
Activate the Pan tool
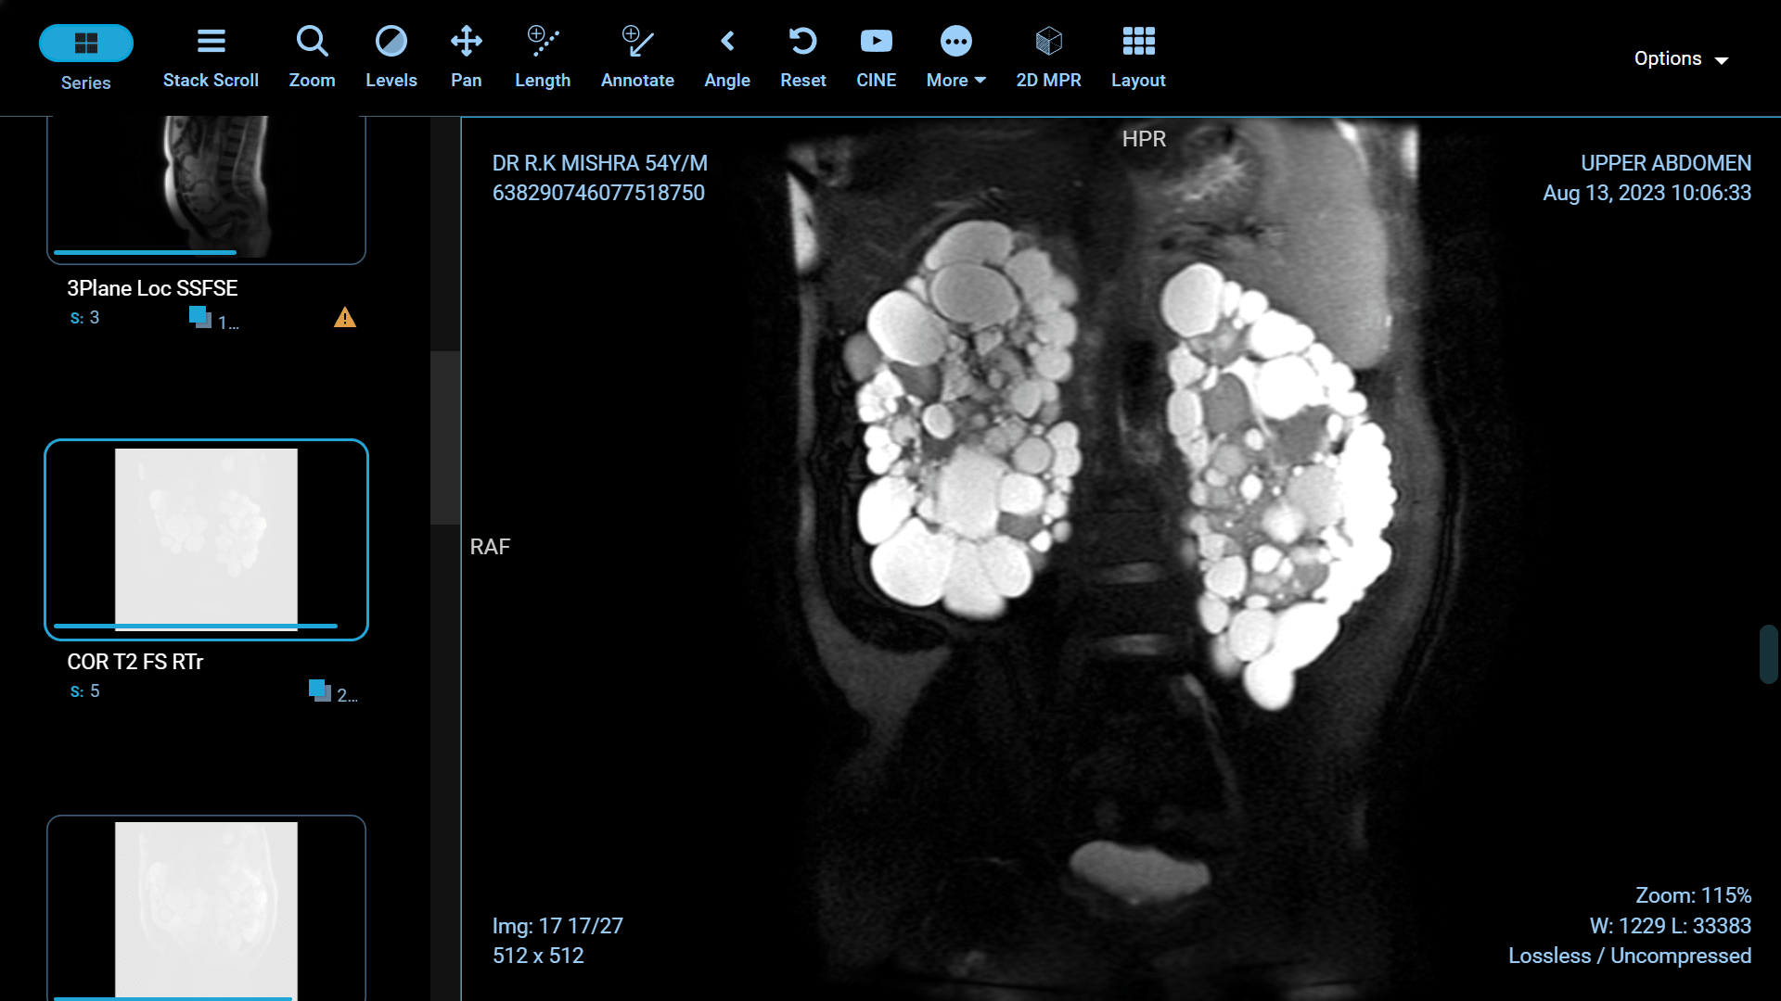pyautogui.click(x=466, y=56)
